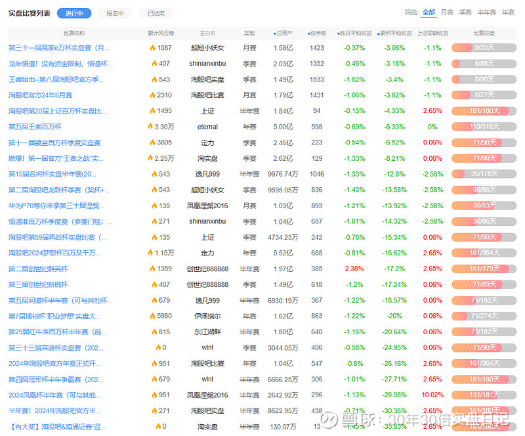Open the 第五届王者百万杯 competition link
525x436 pixels.
click(x=35, y=127)
